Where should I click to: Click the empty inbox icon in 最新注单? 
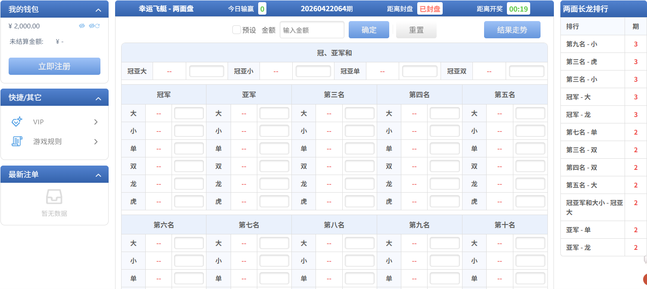[x=54, y=197]
